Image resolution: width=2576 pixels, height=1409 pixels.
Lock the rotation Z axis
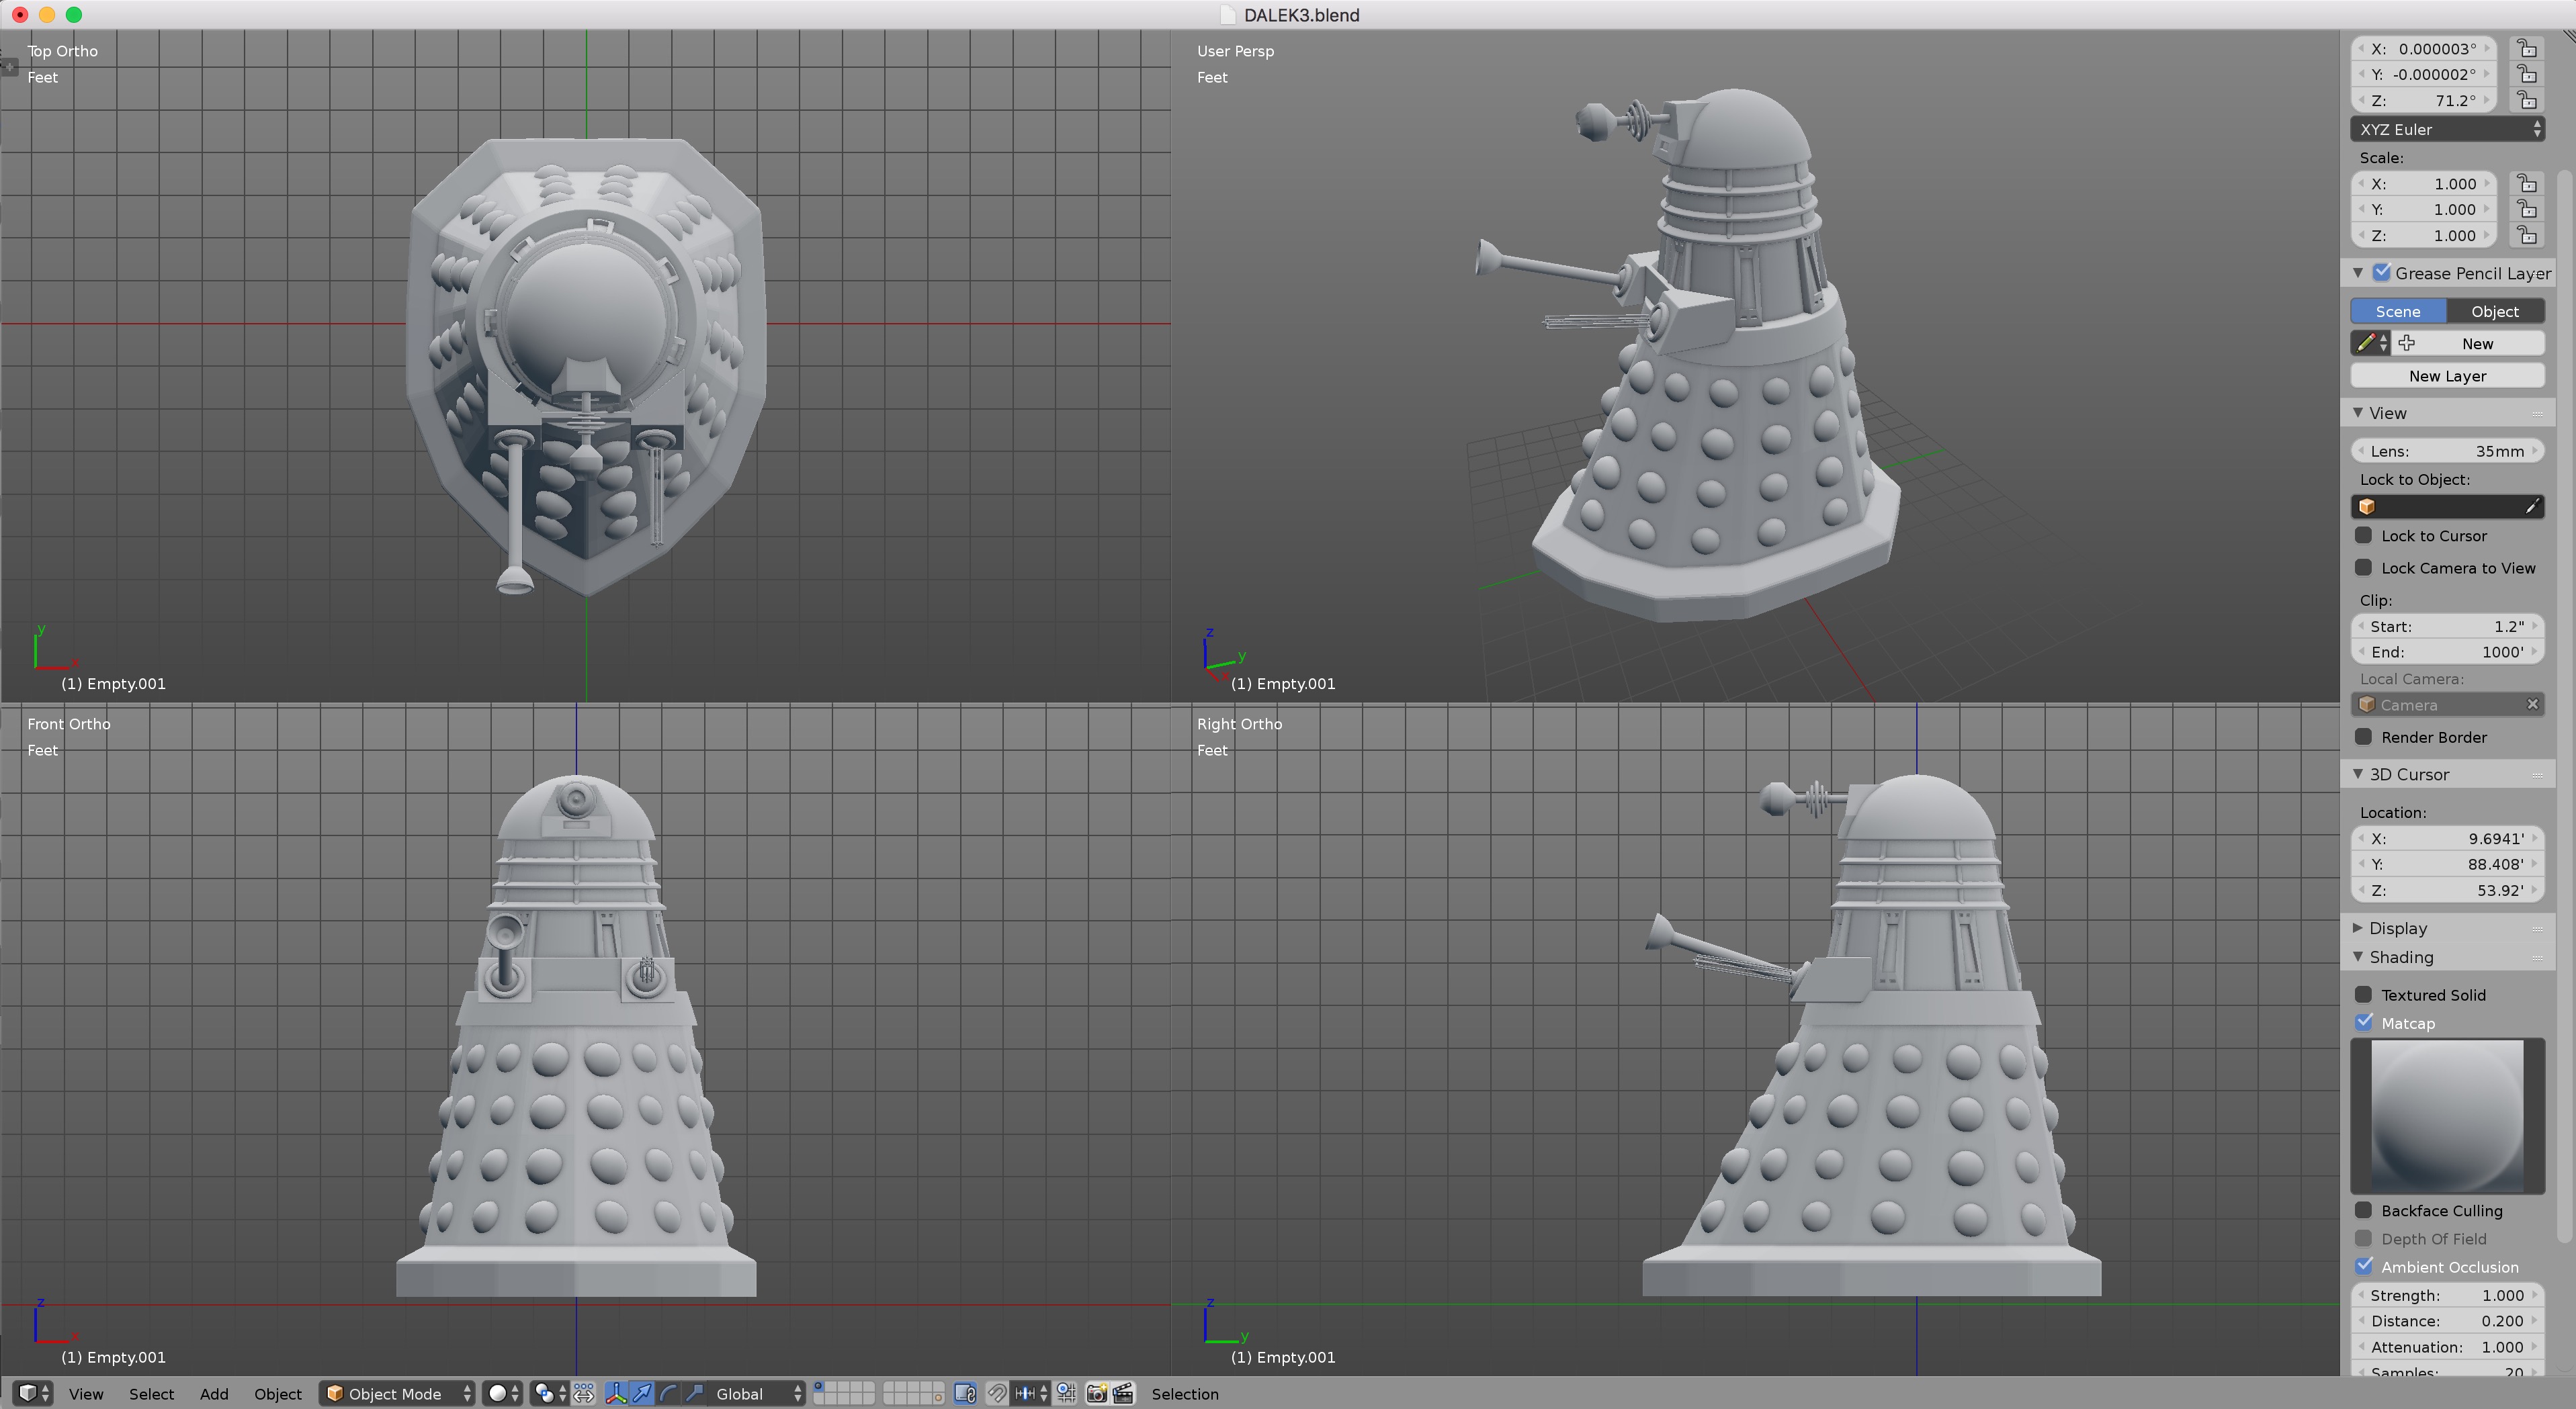click(2527, 100)
